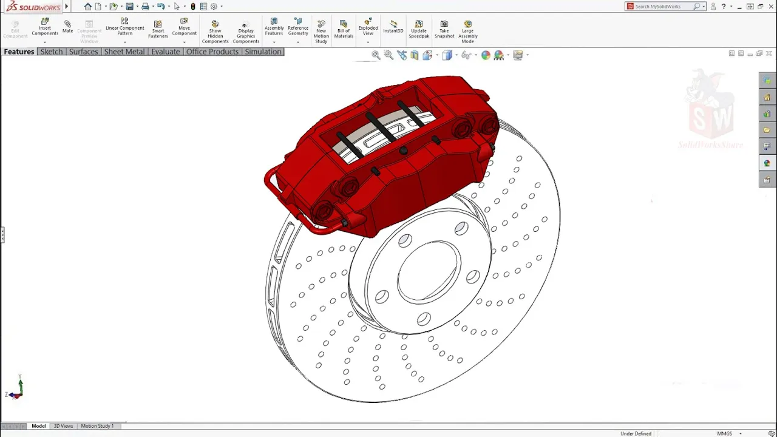
Task: Open Help question mark icon
Action: pyautogui.click(x=724, y=7)
